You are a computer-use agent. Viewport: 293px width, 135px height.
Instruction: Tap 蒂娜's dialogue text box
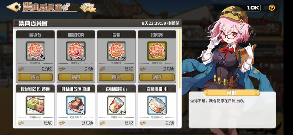coord(232,110)
